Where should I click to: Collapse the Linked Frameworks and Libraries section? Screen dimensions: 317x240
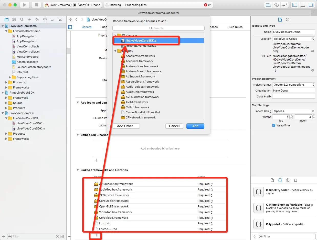tap(78, 170)
